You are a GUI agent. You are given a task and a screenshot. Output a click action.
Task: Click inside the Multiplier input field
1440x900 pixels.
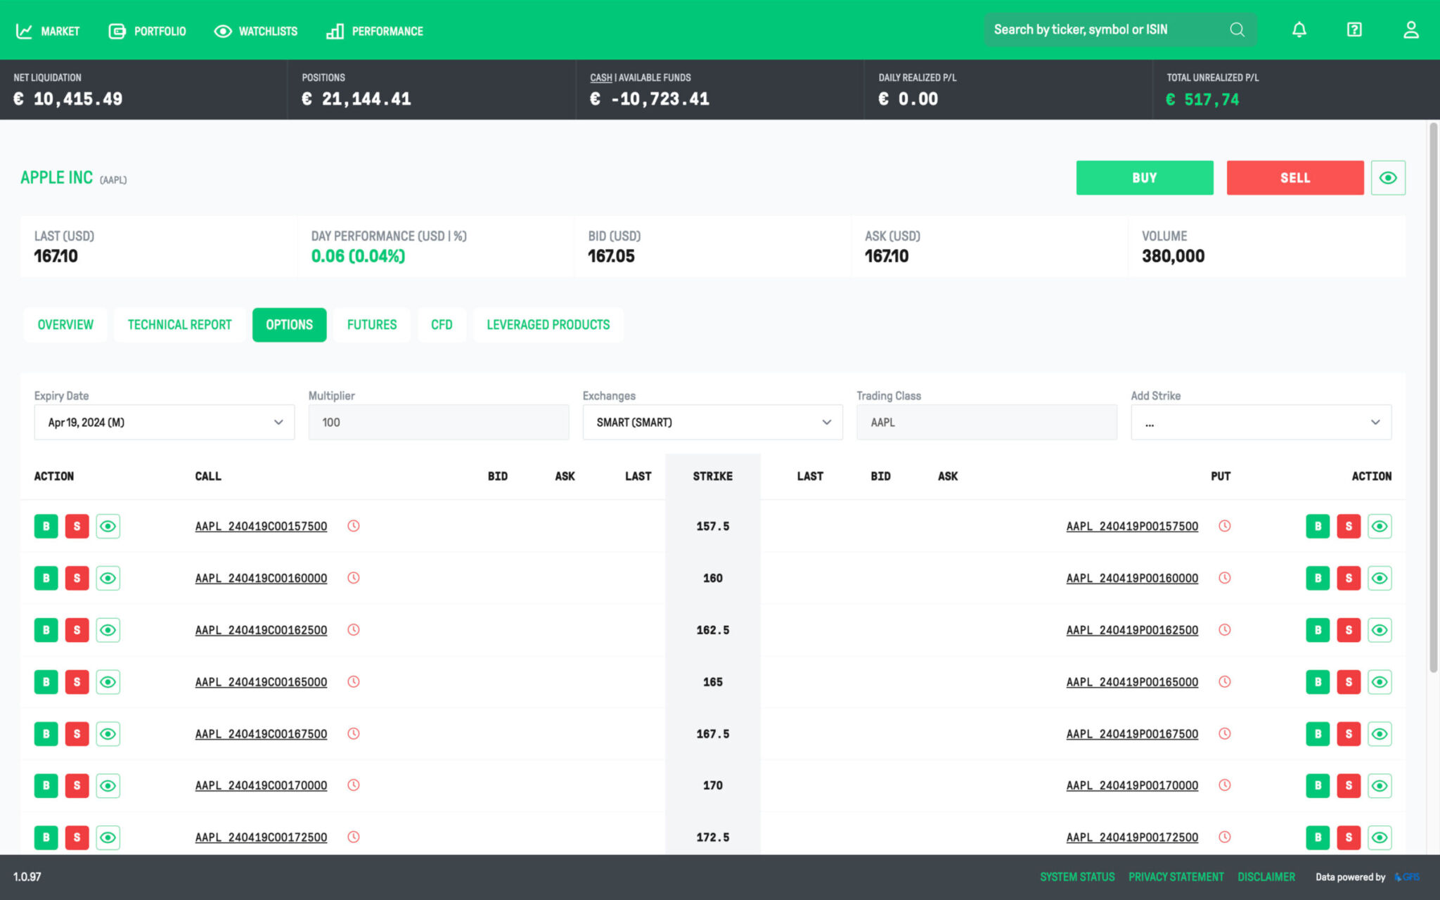(438, 422)
